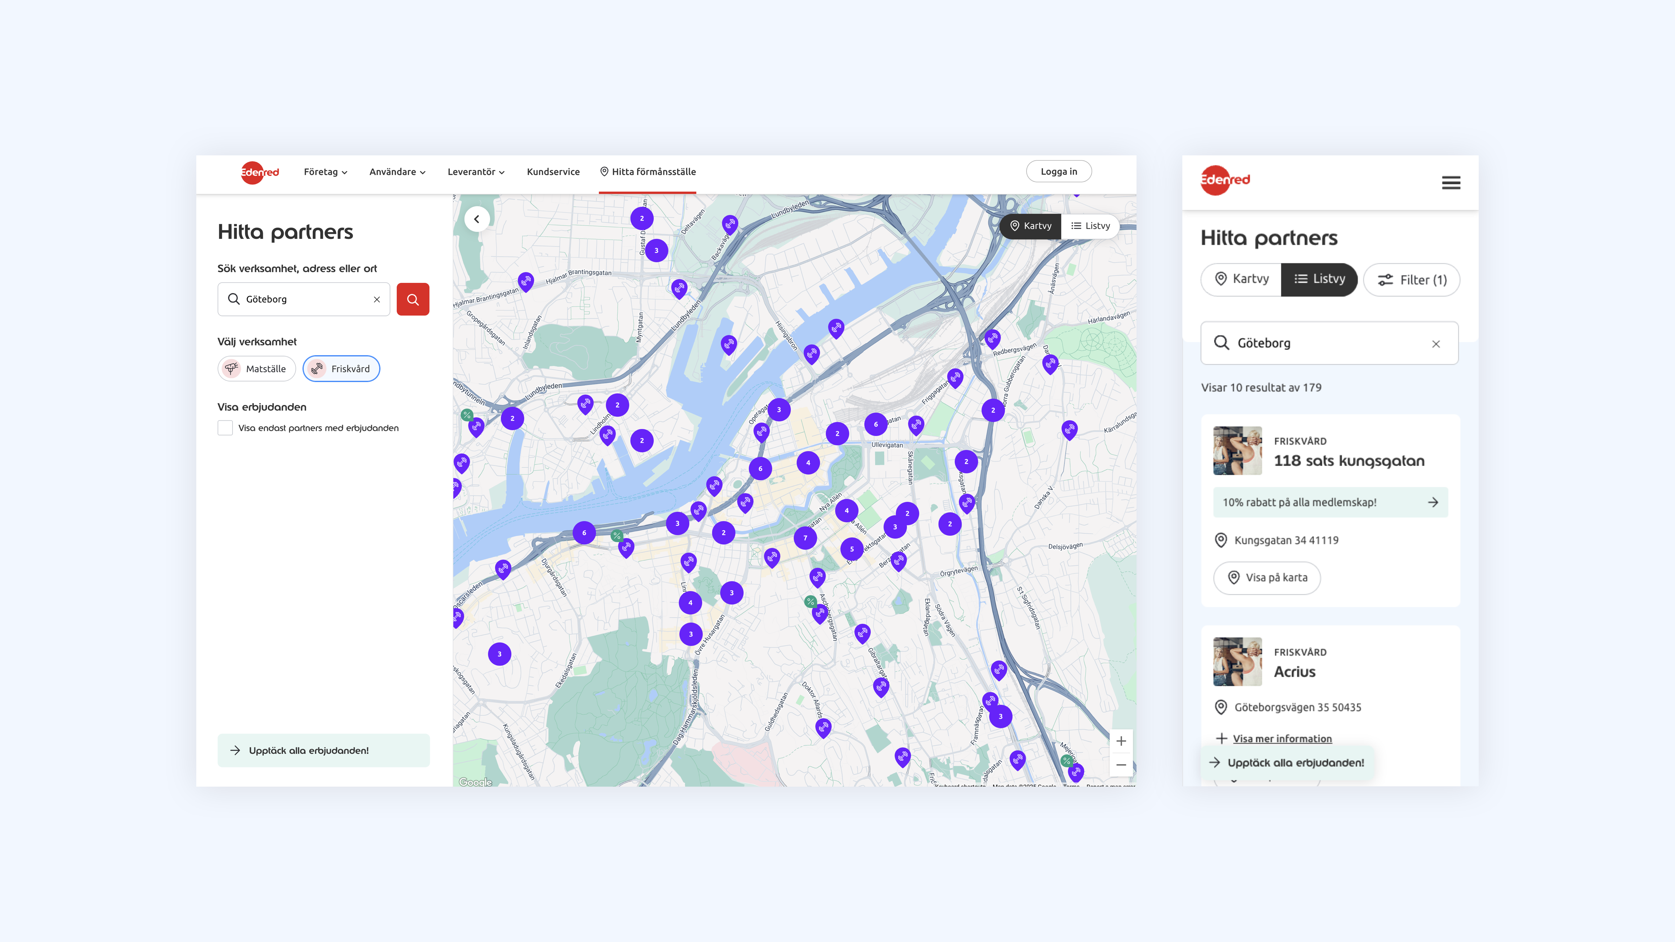Click the cluster marker labeled 7

point(805,538)
